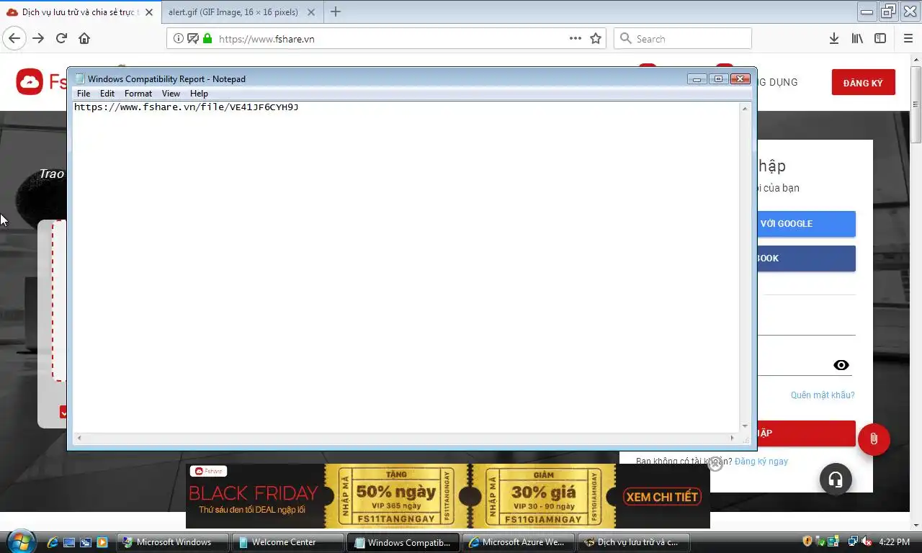Open the Firefox library icon

coord(857,39)
